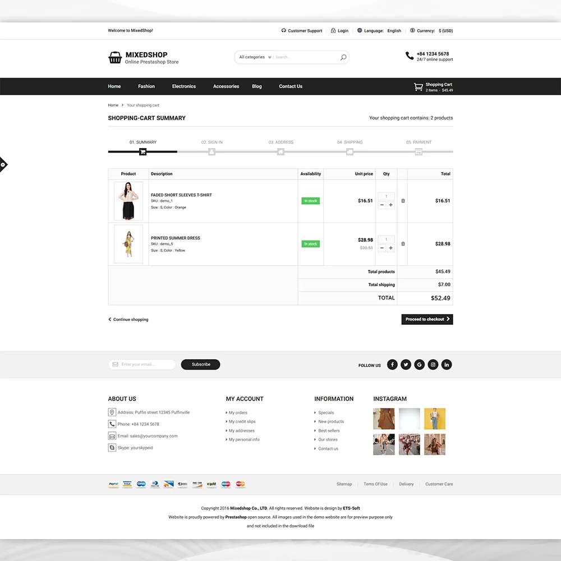561x561 pixels.
Task: Increase quantity of Faded Short Sleeves T-shirt
Action: click(390, 205)
